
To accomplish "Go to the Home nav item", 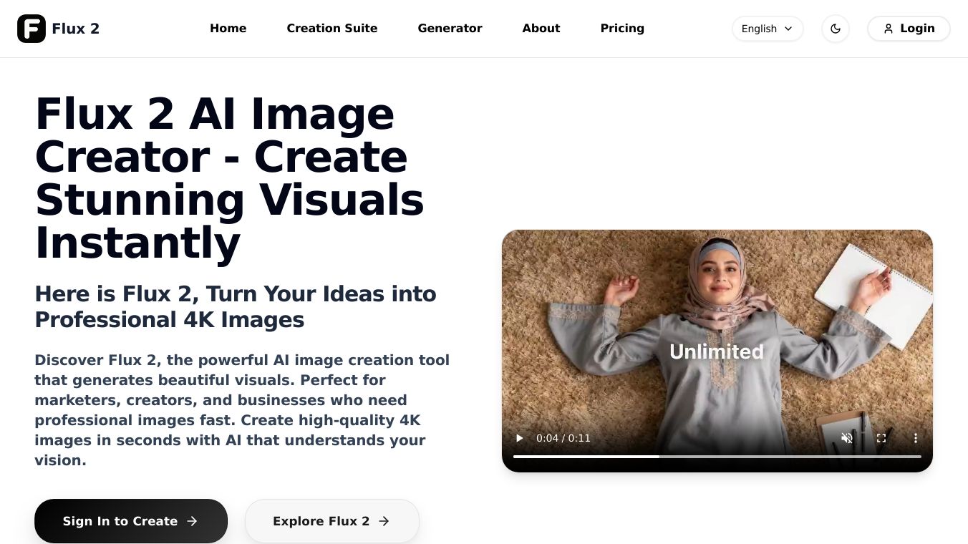I will (228, 29).
